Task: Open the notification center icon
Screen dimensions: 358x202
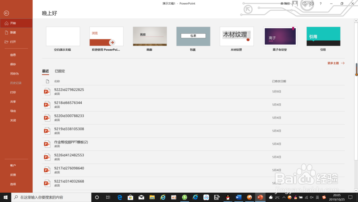Action: click(x=350, y=197)
